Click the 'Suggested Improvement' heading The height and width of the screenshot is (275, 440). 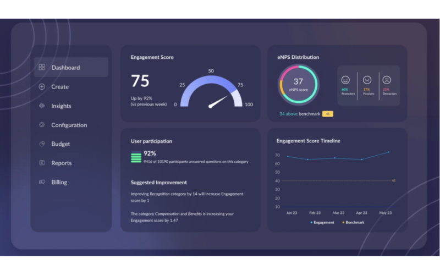coord(158,183)
